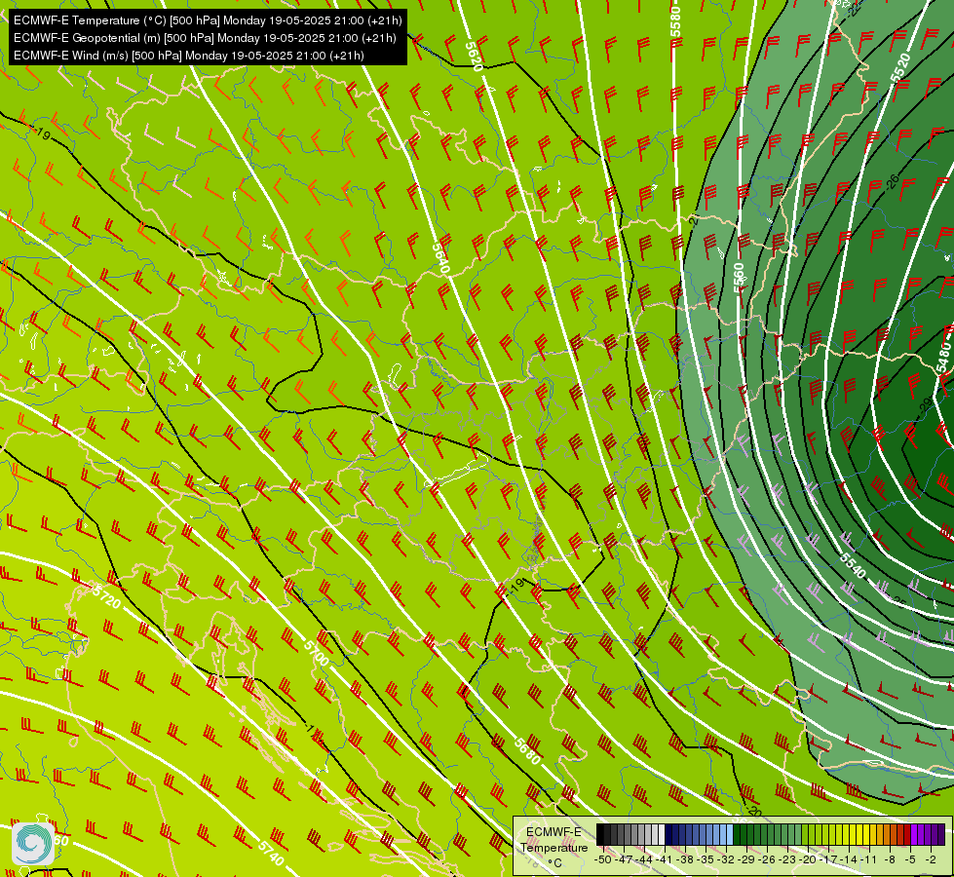Click the 5620 geopotential contour label
The height and width of the screenshot is (877, 954).
(474, 57)
